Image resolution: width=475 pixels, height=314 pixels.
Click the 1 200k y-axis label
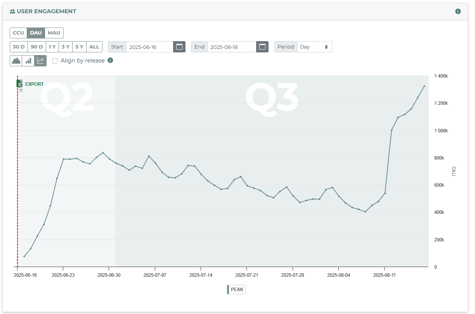pyautogui.click(x=441, y=103)
